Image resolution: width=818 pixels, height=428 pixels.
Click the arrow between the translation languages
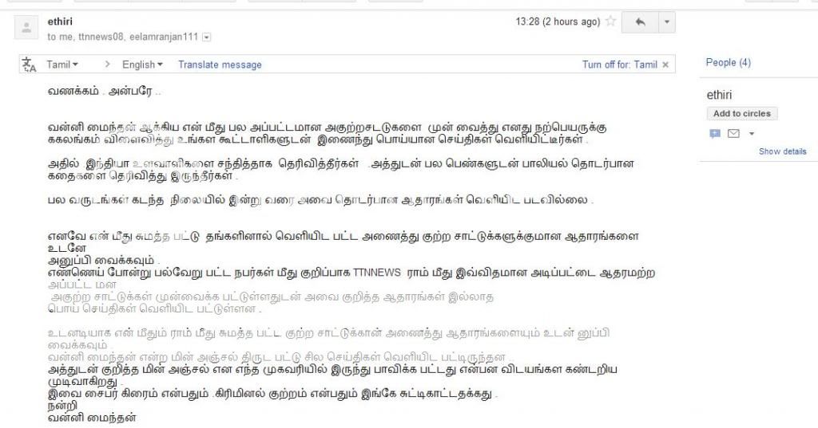coord(108,65)
